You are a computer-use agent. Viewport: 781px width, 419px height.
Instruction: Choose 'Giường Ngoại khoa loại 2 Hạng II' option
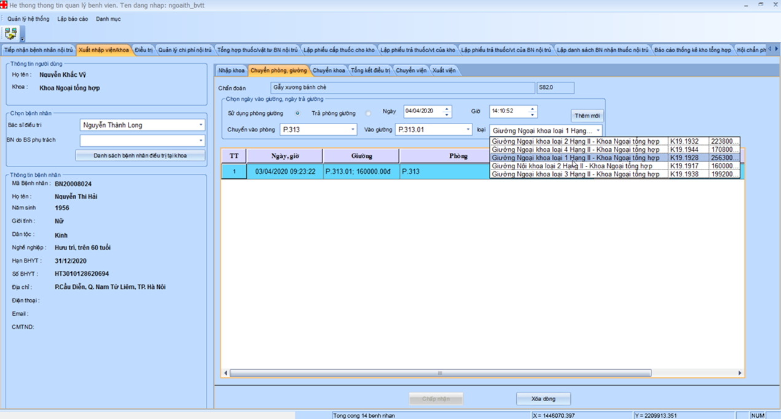614,141
